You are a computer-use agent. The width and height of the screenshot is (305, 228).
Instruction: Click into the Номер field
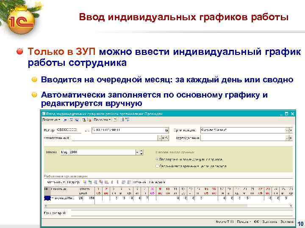tap(69, 130)
